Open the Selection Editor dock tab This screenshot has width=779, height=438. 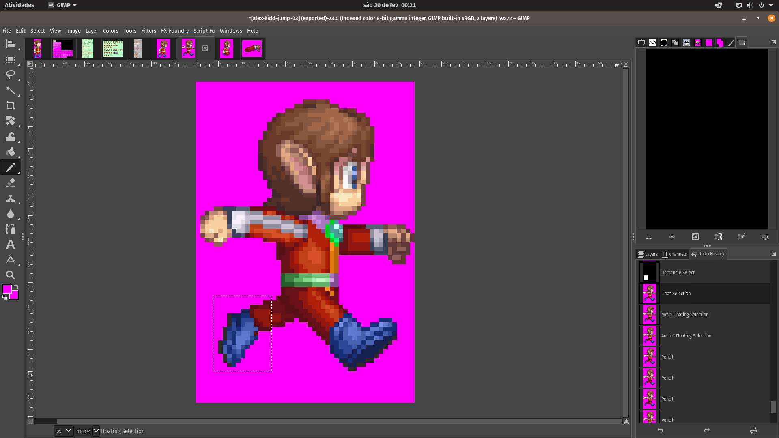pos(741,42)
